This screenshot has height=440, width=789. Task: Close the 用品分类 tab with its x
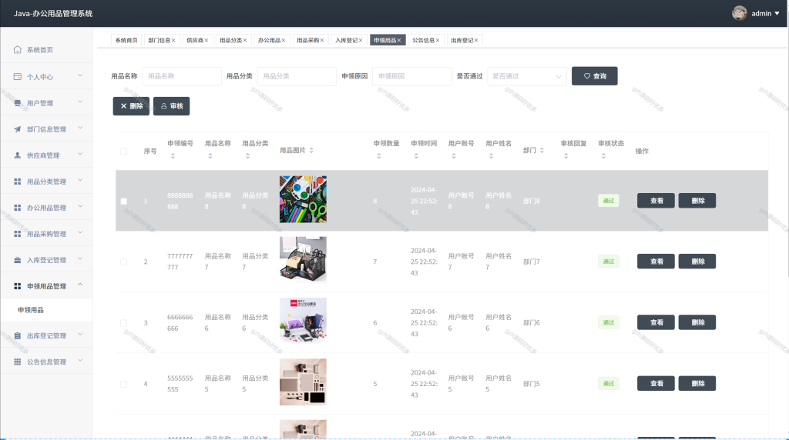[x=245, y=40]
